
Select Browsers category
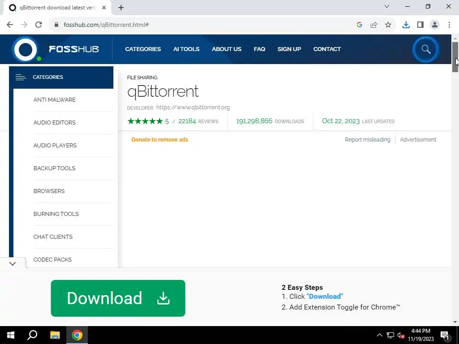tap(49, 191)
